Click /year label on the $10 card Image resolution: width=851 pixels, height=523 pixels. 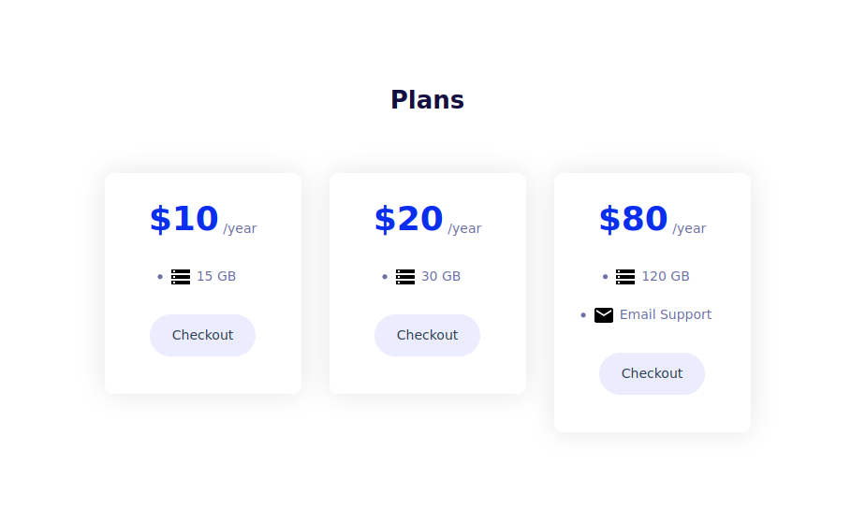240,228
